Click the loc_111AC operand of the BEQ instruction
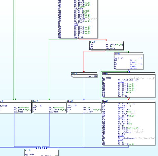158x156 pixels. (x=79, y=37)
